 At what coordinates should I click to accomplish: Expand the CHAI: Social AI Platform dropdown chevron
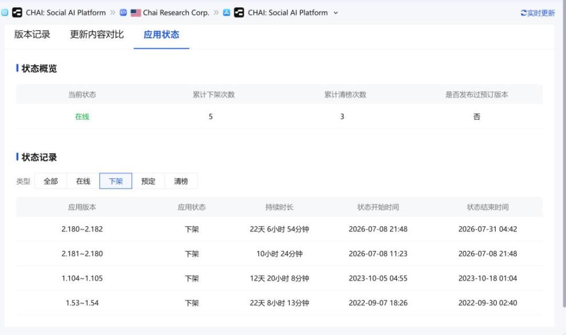336,13
